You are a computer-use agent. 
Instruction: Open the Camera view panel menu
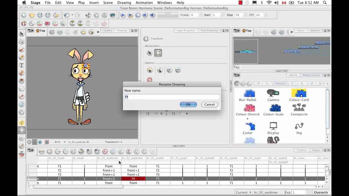tap(31, 31)
